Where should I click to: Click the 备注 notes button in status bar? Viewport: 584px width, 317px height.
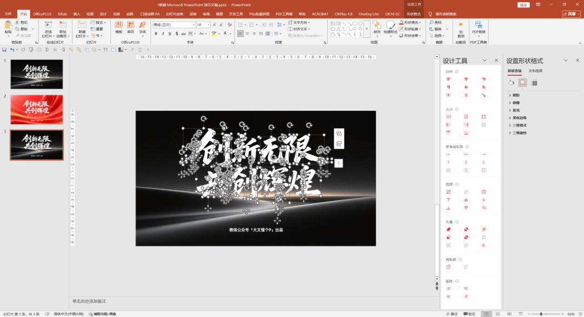click(452, 314)
